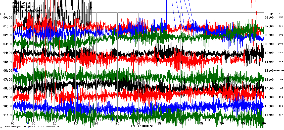Click the vertical division microvolts caption

click(32, 127)
